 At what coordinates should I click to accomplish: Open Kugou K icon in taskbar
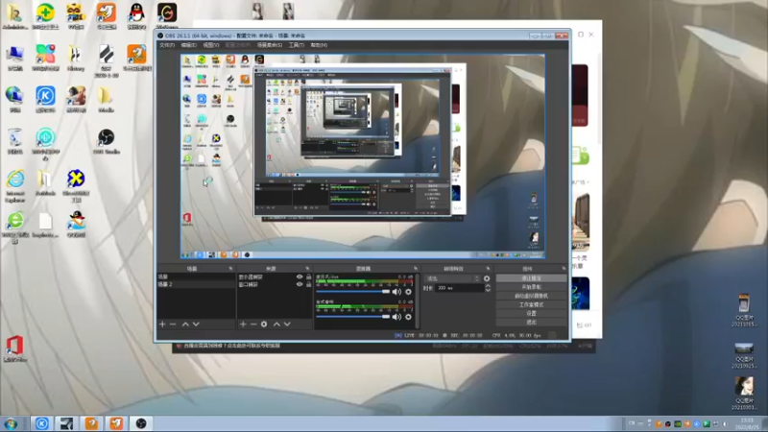tap(42, 423)
